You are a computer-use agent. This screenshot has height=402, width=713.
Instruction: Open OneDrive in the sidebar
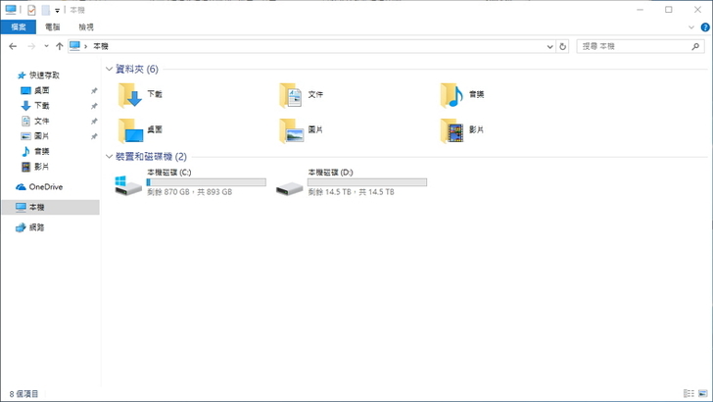pos(39,187)
